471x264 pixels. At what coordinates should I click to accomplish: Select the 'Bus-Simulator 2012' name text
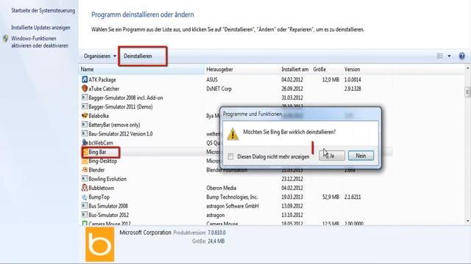pos(108,215)
